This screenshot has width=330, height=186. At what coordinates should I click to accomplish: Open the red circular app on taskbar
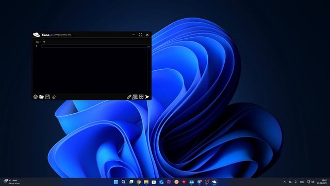pyautogui.click(x=184, y=182)
